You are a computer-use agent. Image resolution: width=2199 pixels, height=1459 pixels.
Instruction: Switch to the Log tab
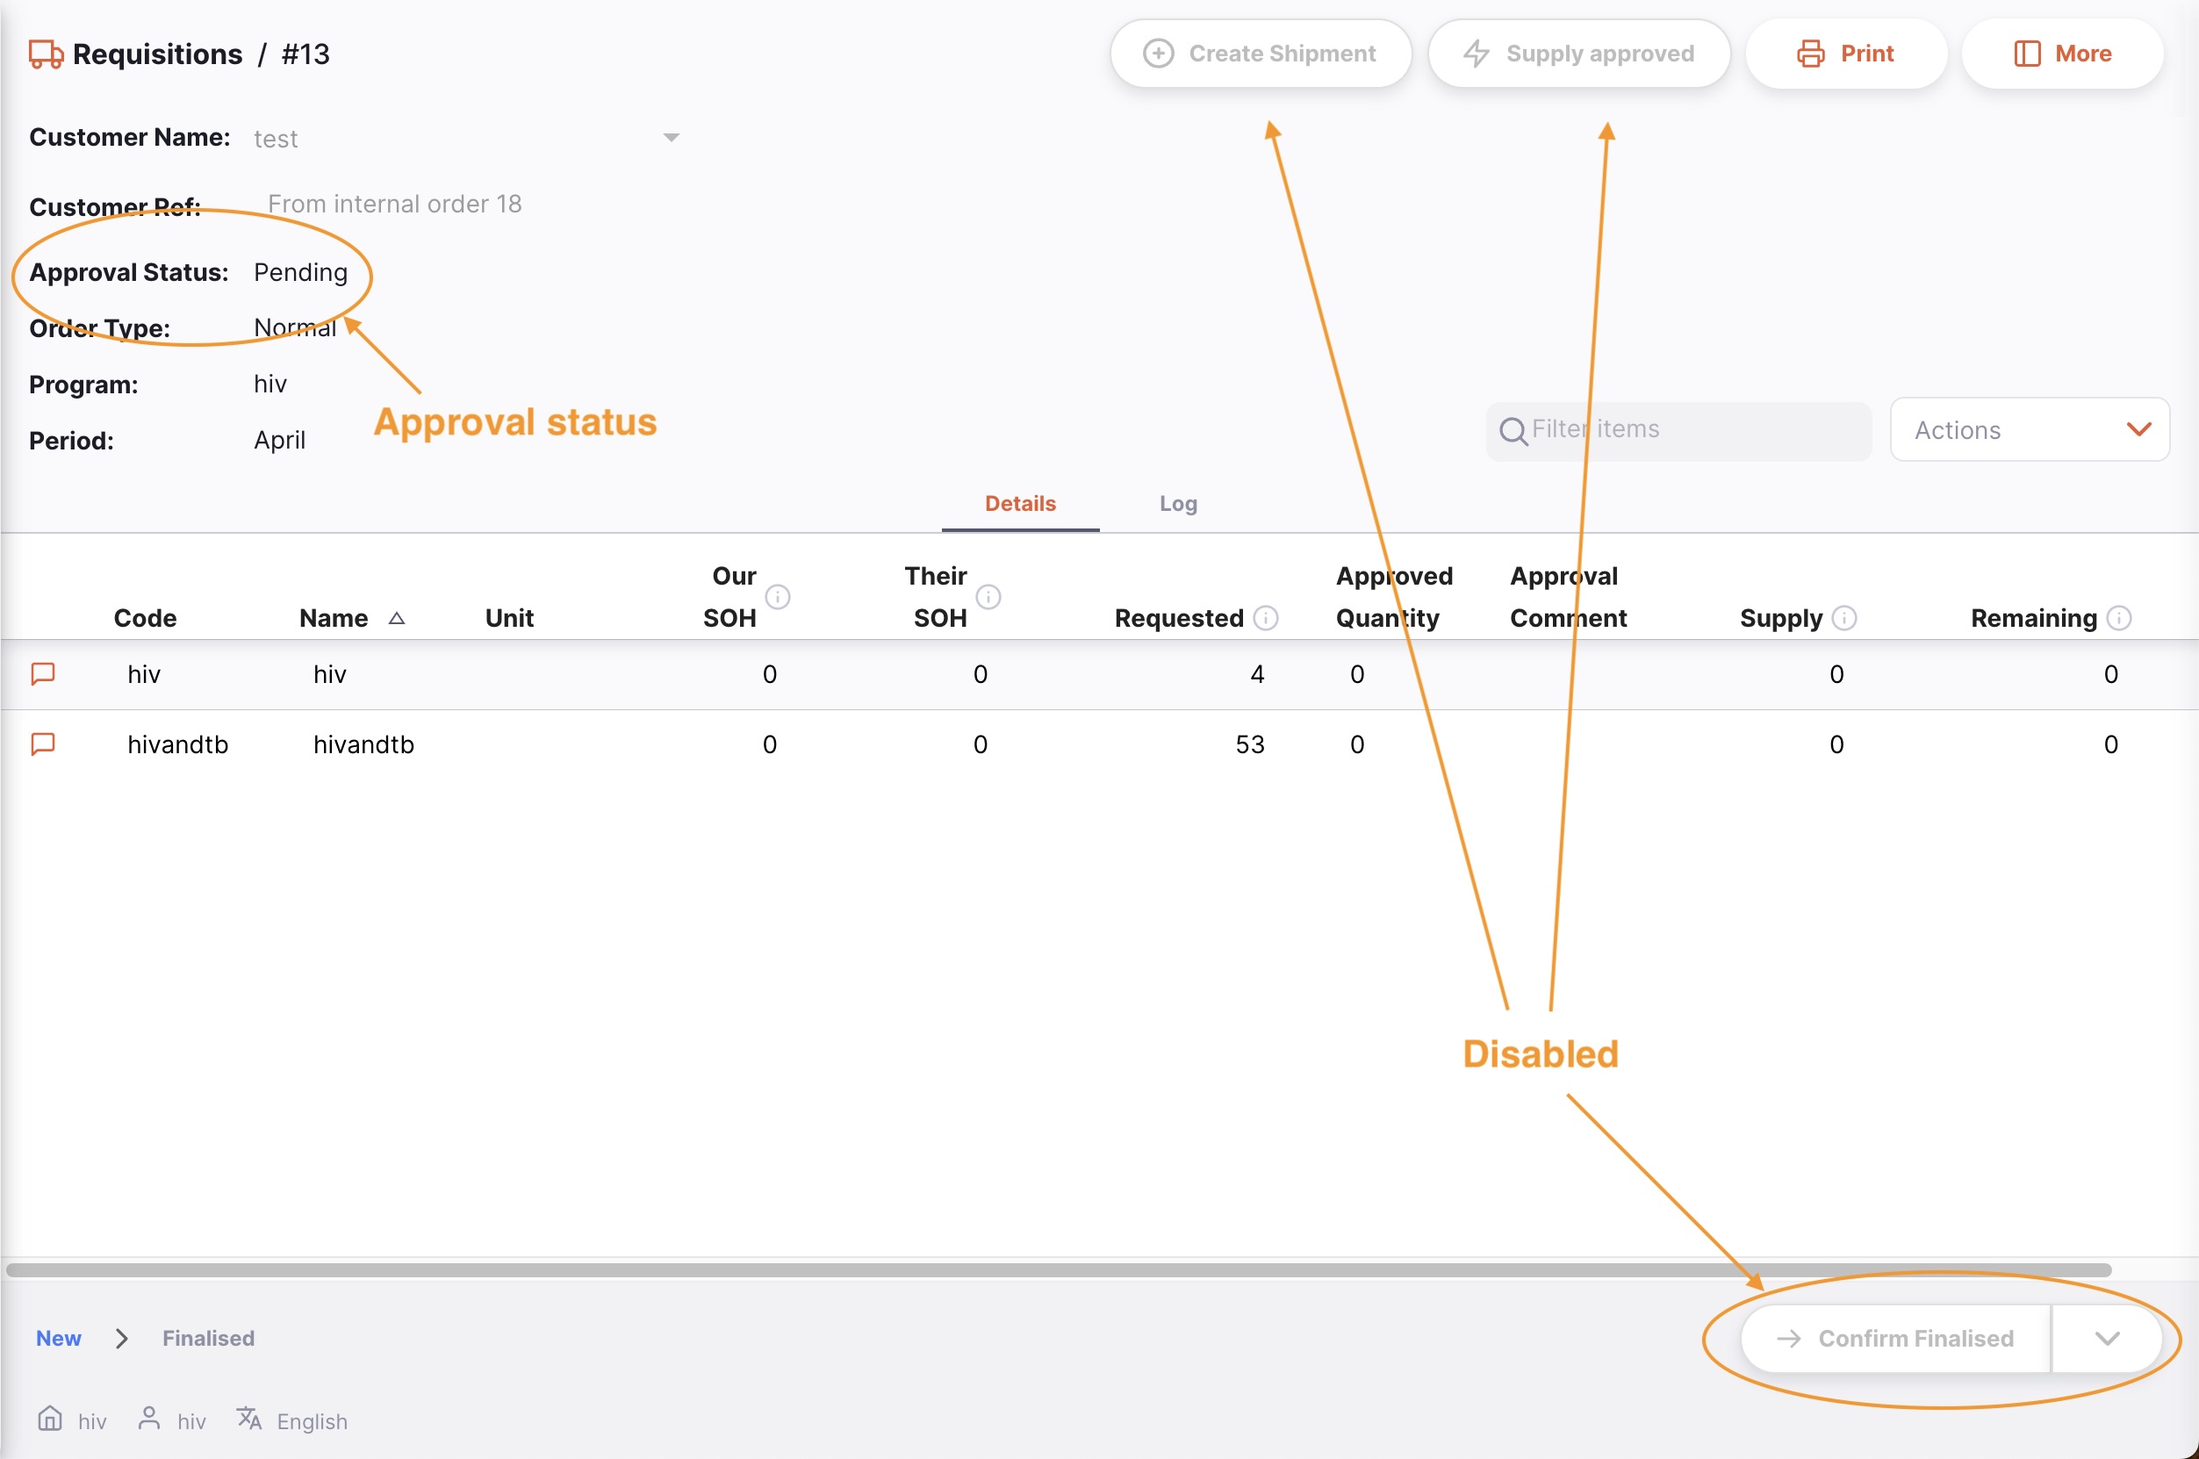(1178, 503)
